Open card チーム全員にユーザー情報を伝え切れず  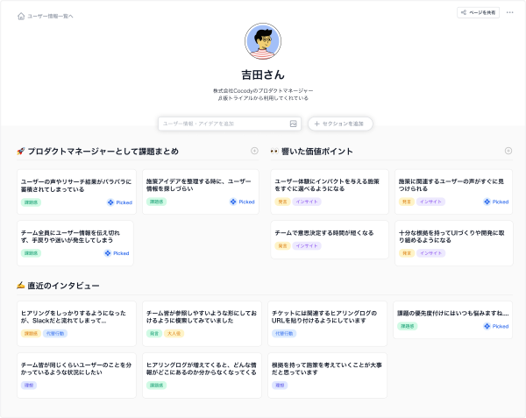pos(75,243)
